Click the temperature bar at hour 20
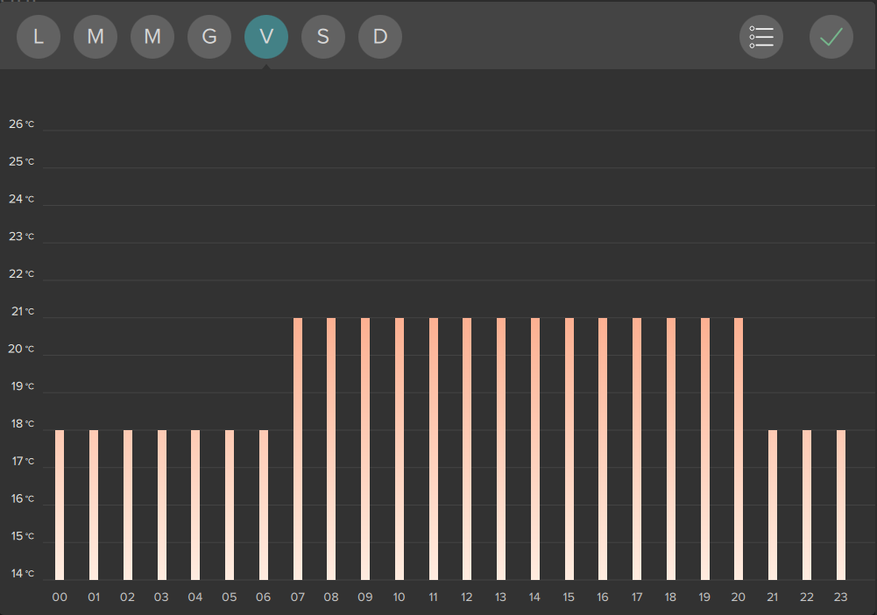 tap(739, 449)
